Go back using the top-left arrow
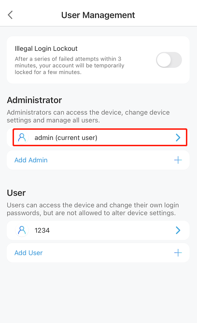 [10, 15]
